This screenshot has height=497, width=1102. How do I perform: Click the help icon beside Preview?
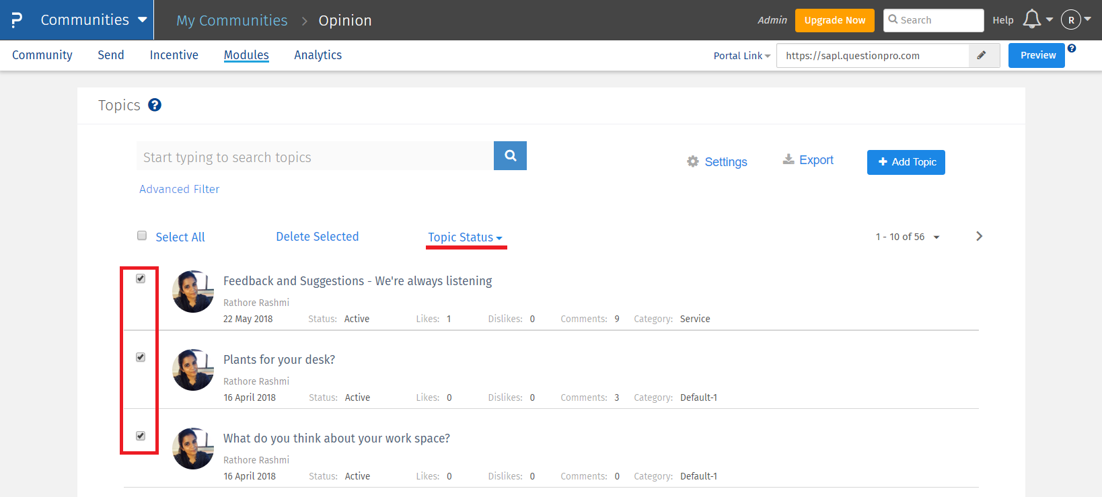point(1072,48)
